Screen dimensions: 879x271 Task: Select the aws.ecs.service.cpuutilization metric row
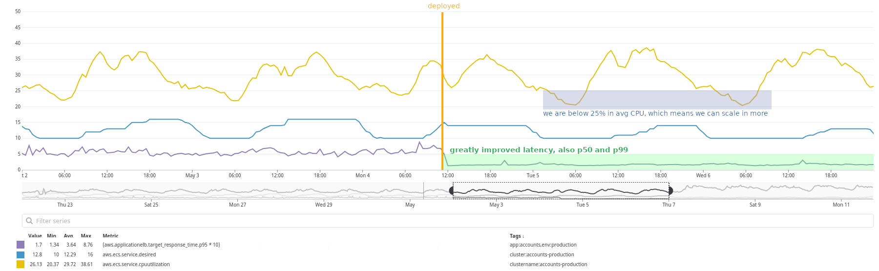(x=136, y=264)
